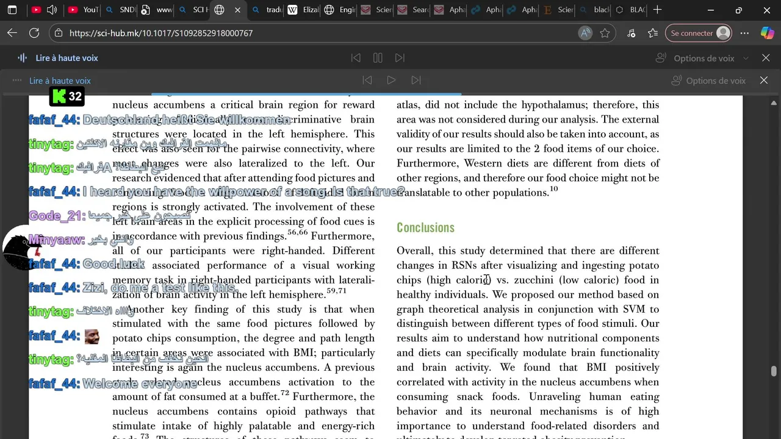Screen dimensions: 781x439
Task: Open the 'YouT' YouTube tab
Action: pyautogui.click(x=83, y=10)
